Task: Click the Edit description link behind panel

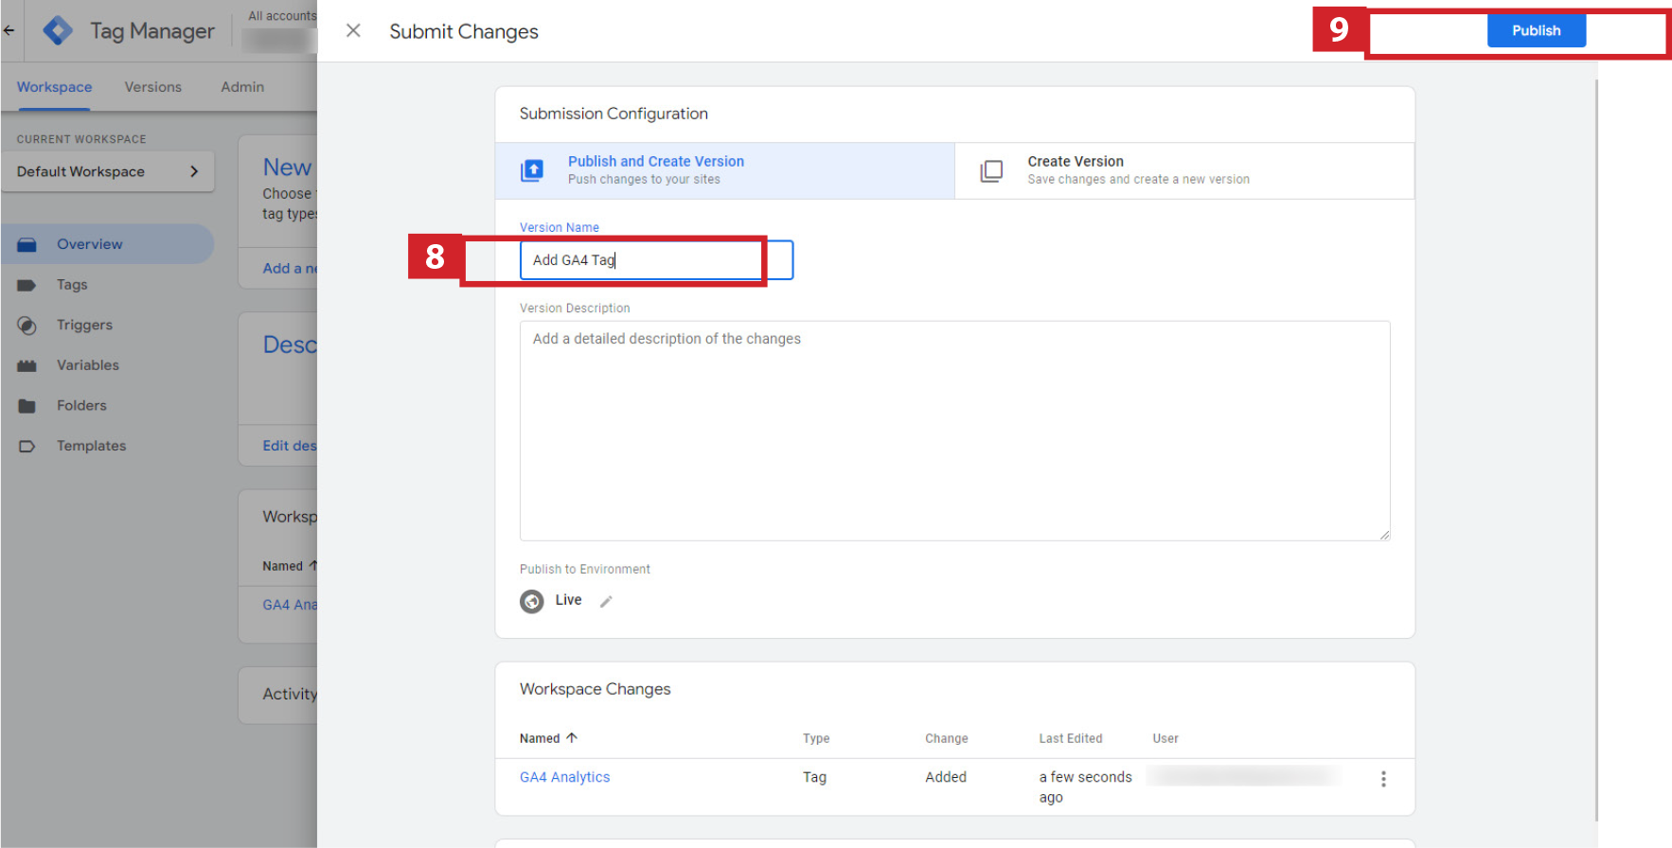Action: coord(290,446)
